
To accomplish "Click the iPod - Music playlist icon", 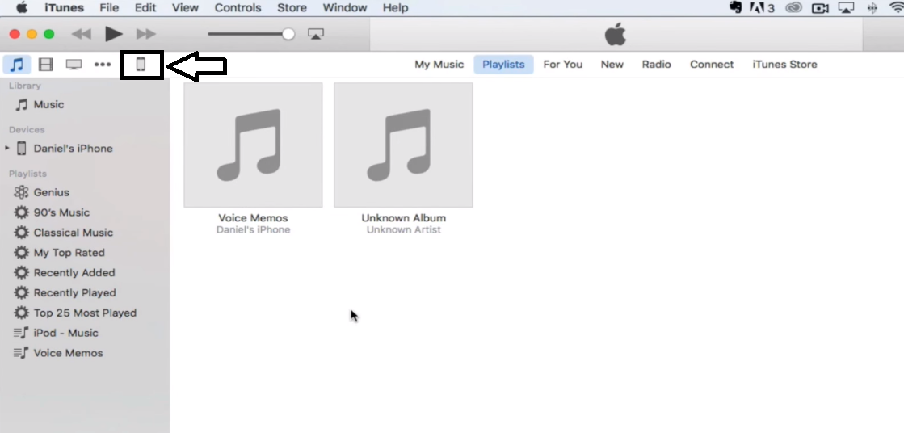I will tap(21, 334).
